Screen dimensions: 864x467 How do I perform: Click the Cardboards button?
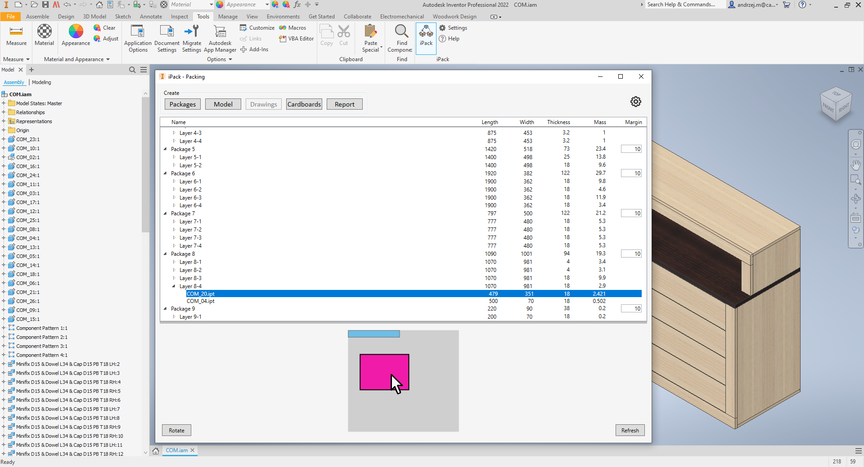click(x=304, y=104)
